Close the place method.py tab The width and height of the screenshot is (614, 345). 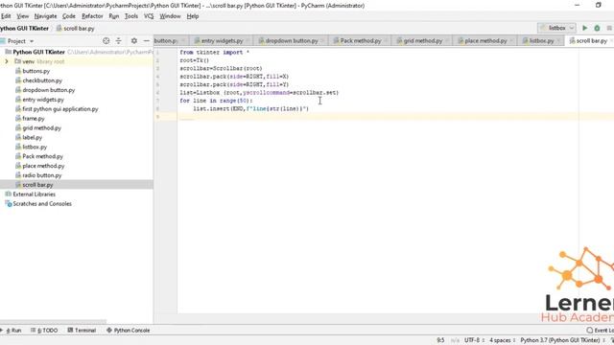(x=511, y=40)
